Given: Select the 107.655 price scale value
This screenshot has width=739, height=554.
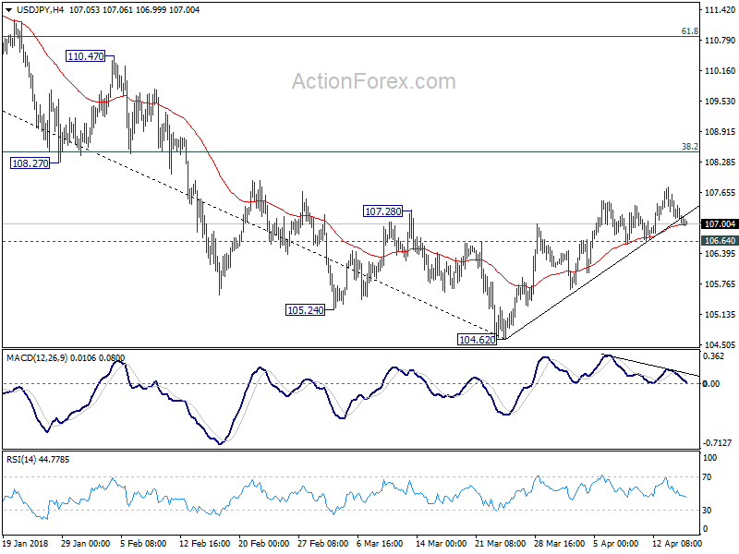Looking at the screenshot, I should [x=720, y=193].
